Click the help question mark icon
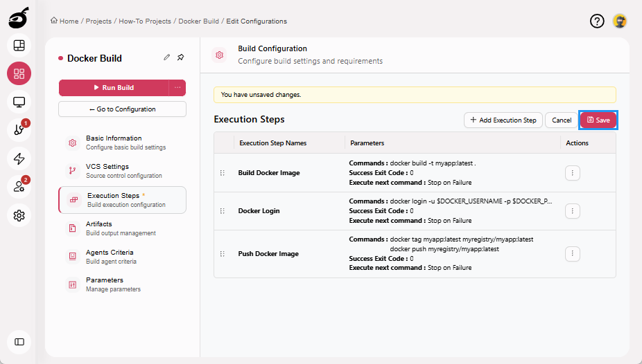This screenshot has height=364, width=642. [597, 21]
